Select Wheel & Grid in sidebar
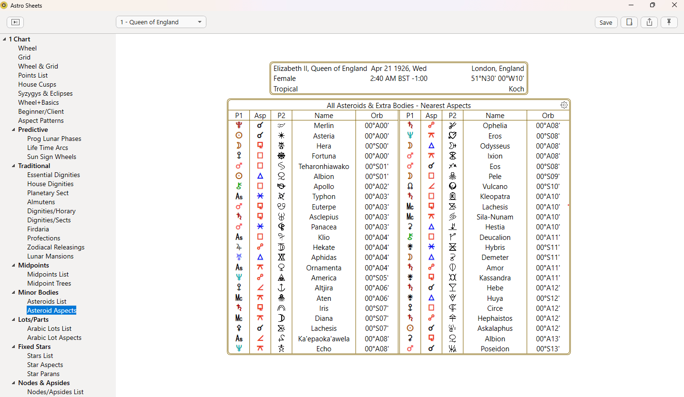 [x=38, y=66]
